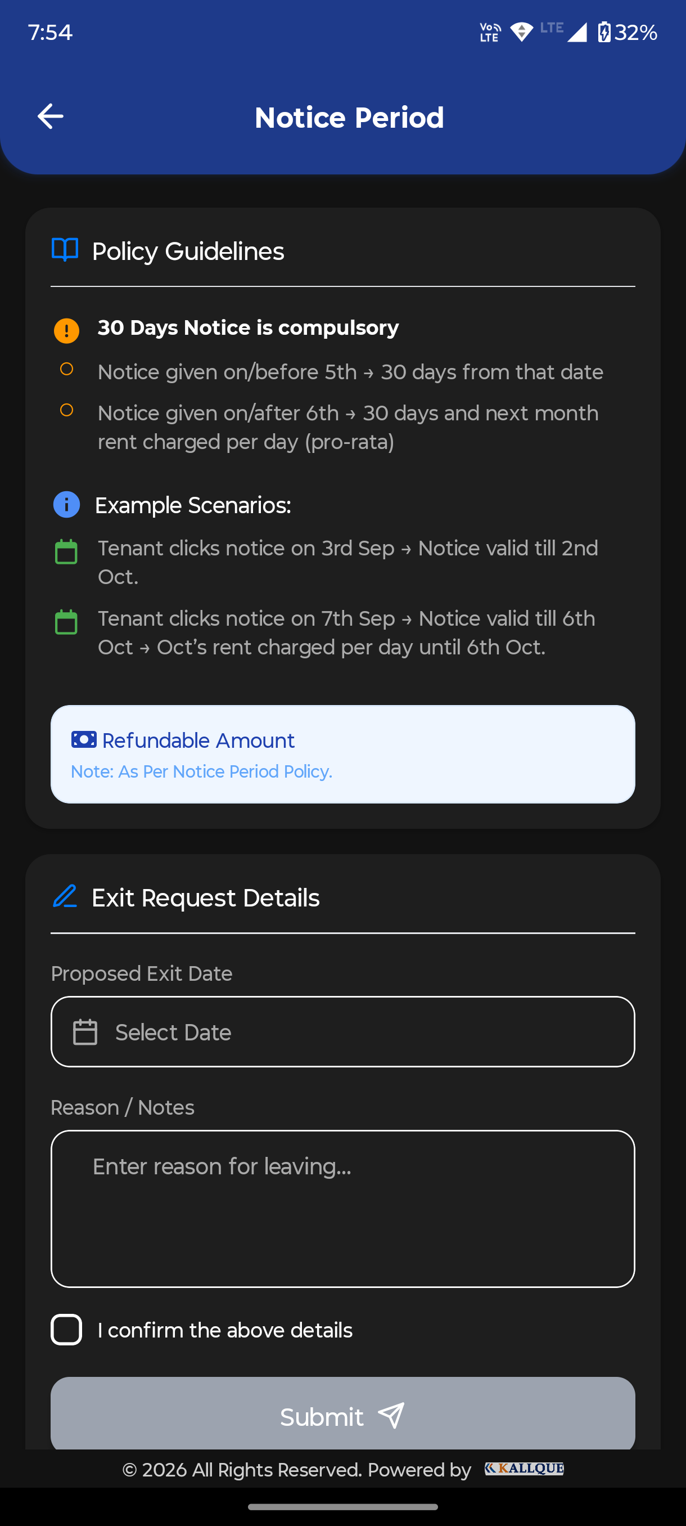Image resolution: width=686 pixels, height=1526 pixels.
Task: Click the Reason / Notes text area
Action: point(342,1209)
